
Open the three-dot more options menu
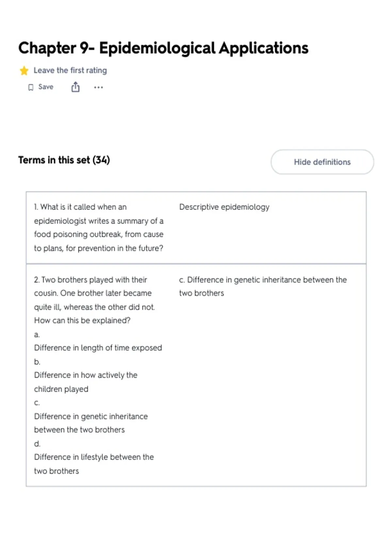pyautogui.click(x=98, y=87)
